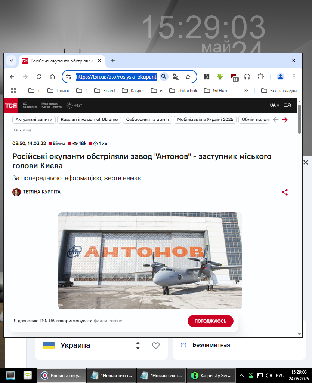Viewport: 312px width, 383px height.
Task: Click the magnifier icon in address bar
Action: click(164, 77)
